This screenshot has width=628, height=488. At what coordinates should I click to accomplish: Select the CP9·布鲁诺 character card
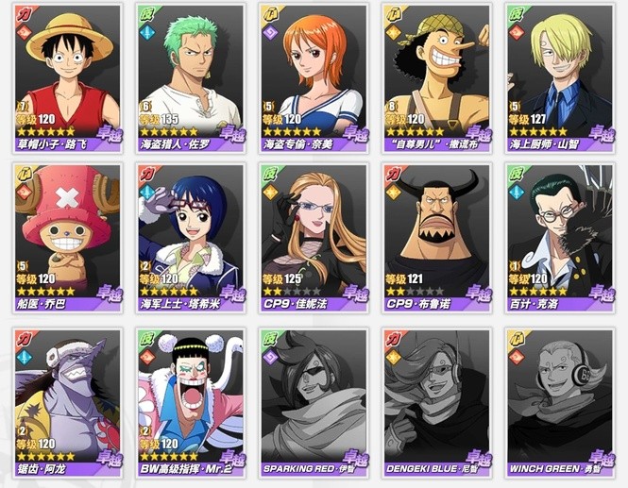coord(436,238)
